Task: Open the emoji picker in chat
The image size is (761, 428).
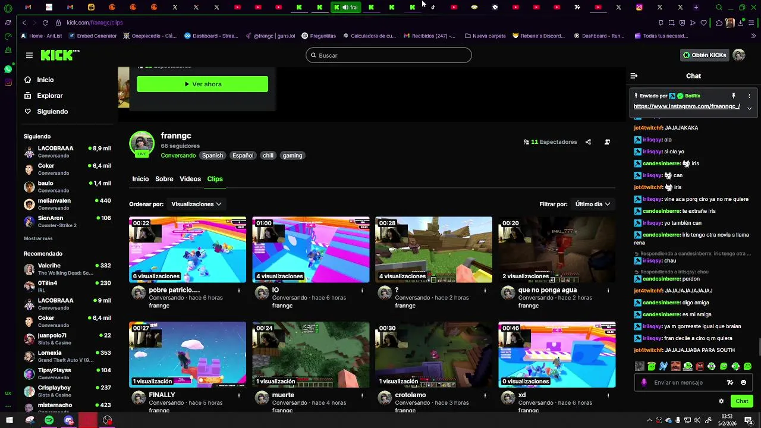Action: pos(744,382)
